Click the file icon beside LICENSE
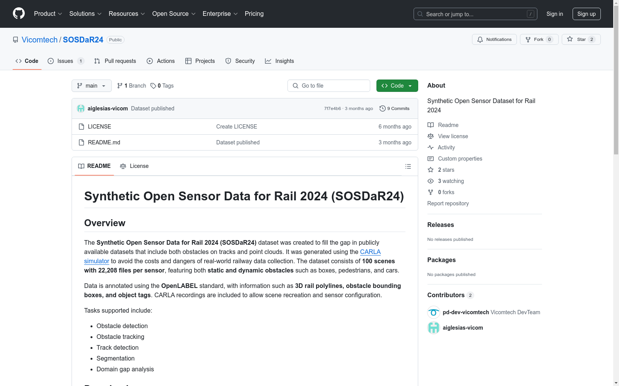Image resolution: width=619 pixels, height=386 pixels. [x=81, y=127]
